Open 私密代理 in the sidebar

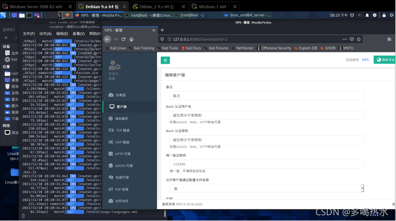click(x=130, y=177)
